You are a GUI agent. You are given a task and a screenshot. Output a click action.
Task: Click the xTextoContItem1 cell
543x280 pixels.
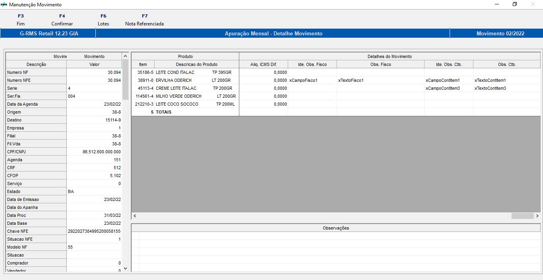coord(507,80)
